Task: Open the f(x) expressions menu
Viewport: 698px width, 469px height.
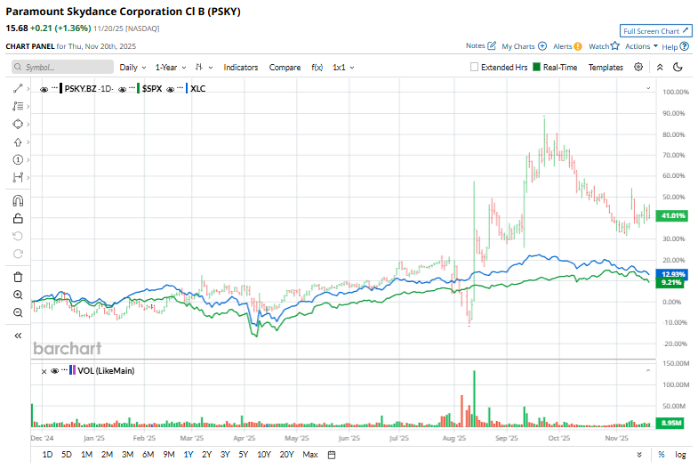Action: (x=317, y=68)
